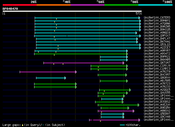The image size is (175, 127).
Task: Select the UniRef100_B9HWY1 hit label
Action: (x=157, y=21)
